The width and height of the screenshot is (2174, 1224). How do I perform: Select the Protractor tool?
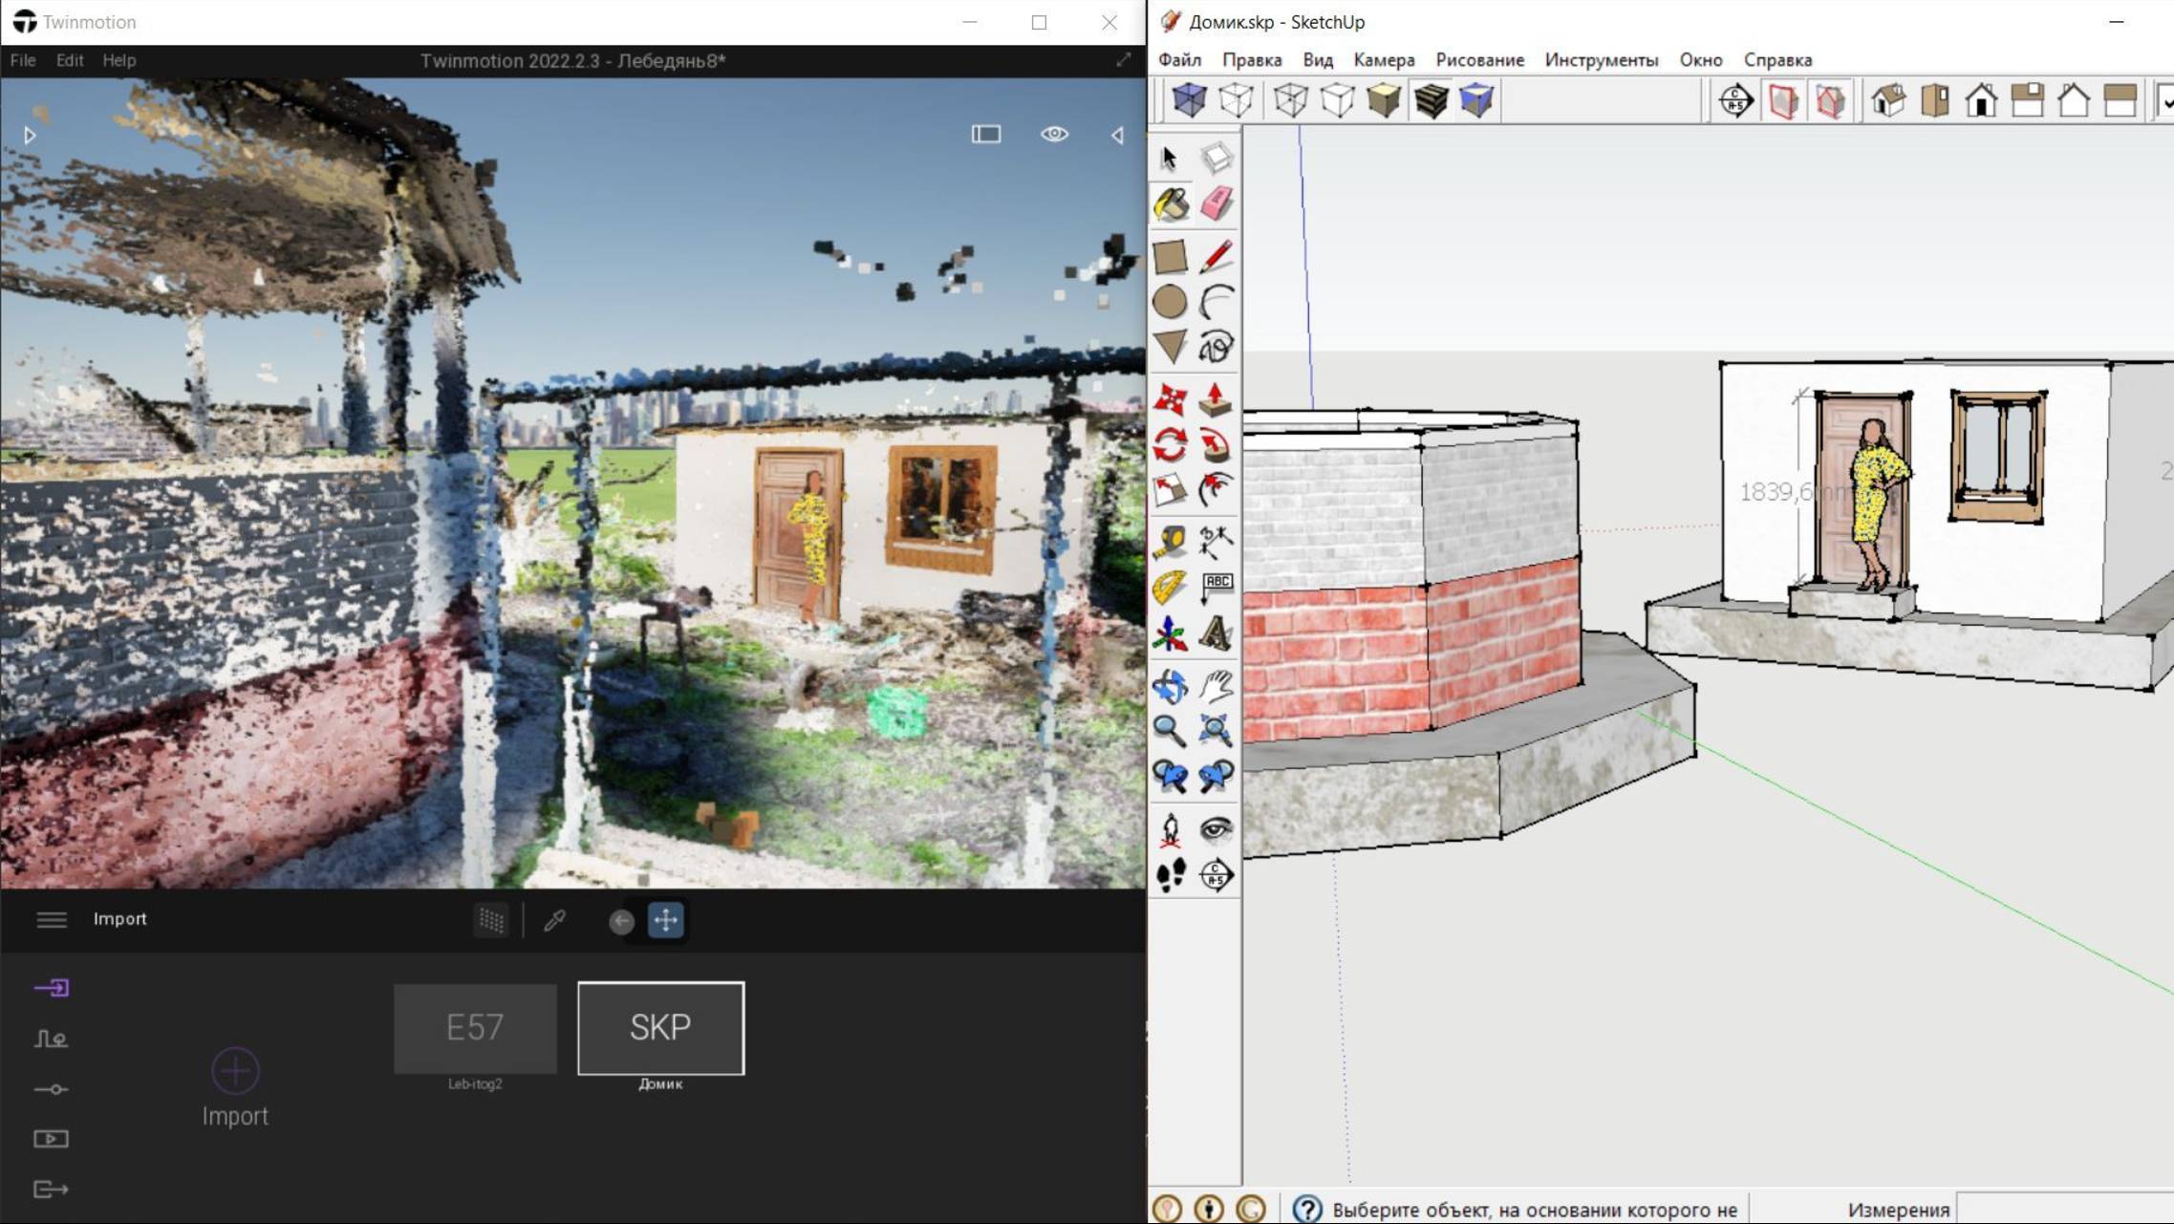[x=1171, y=587]
